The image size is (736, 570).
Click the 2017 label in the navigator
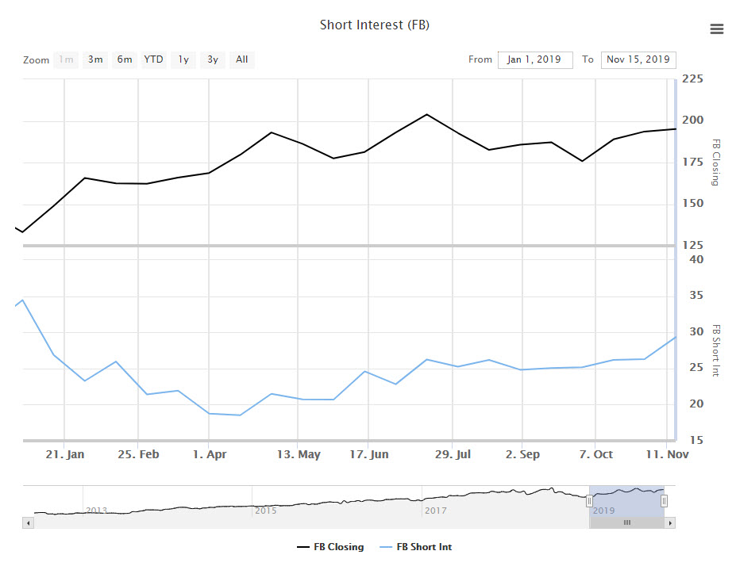[x=436, y=511]
